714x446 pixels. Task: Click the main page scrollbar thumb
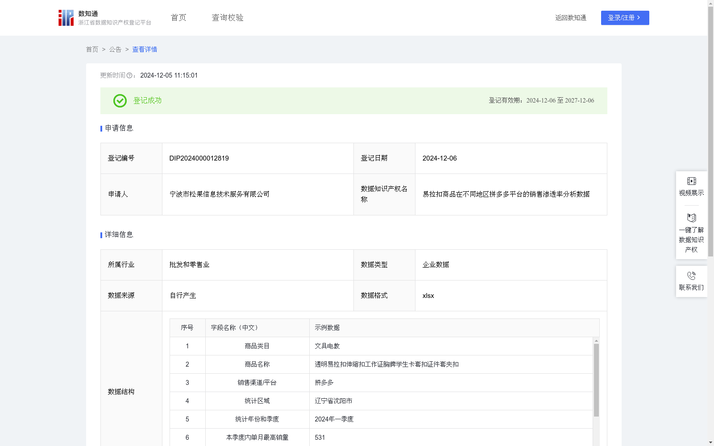(710, 132)
